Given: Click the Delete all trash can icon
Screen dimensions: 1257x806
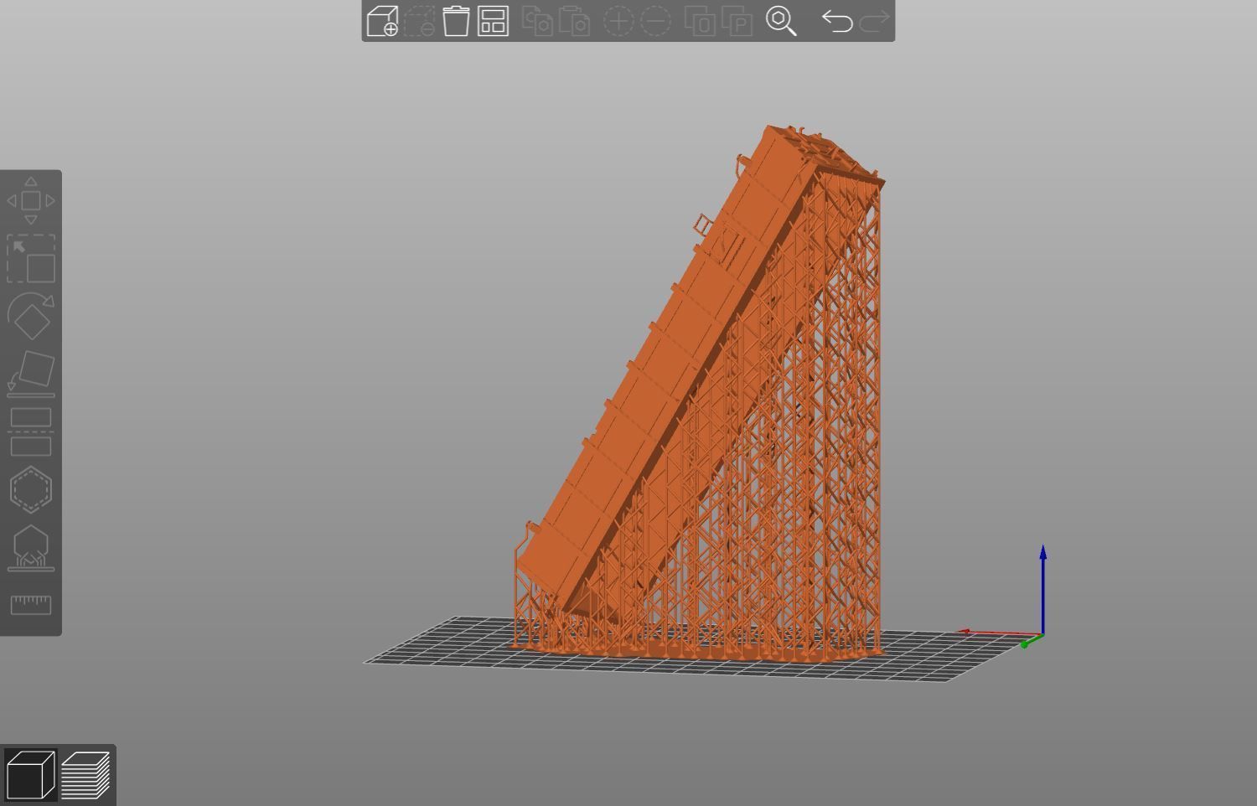Looking at the screenshot, I should (x=456, y=21).
